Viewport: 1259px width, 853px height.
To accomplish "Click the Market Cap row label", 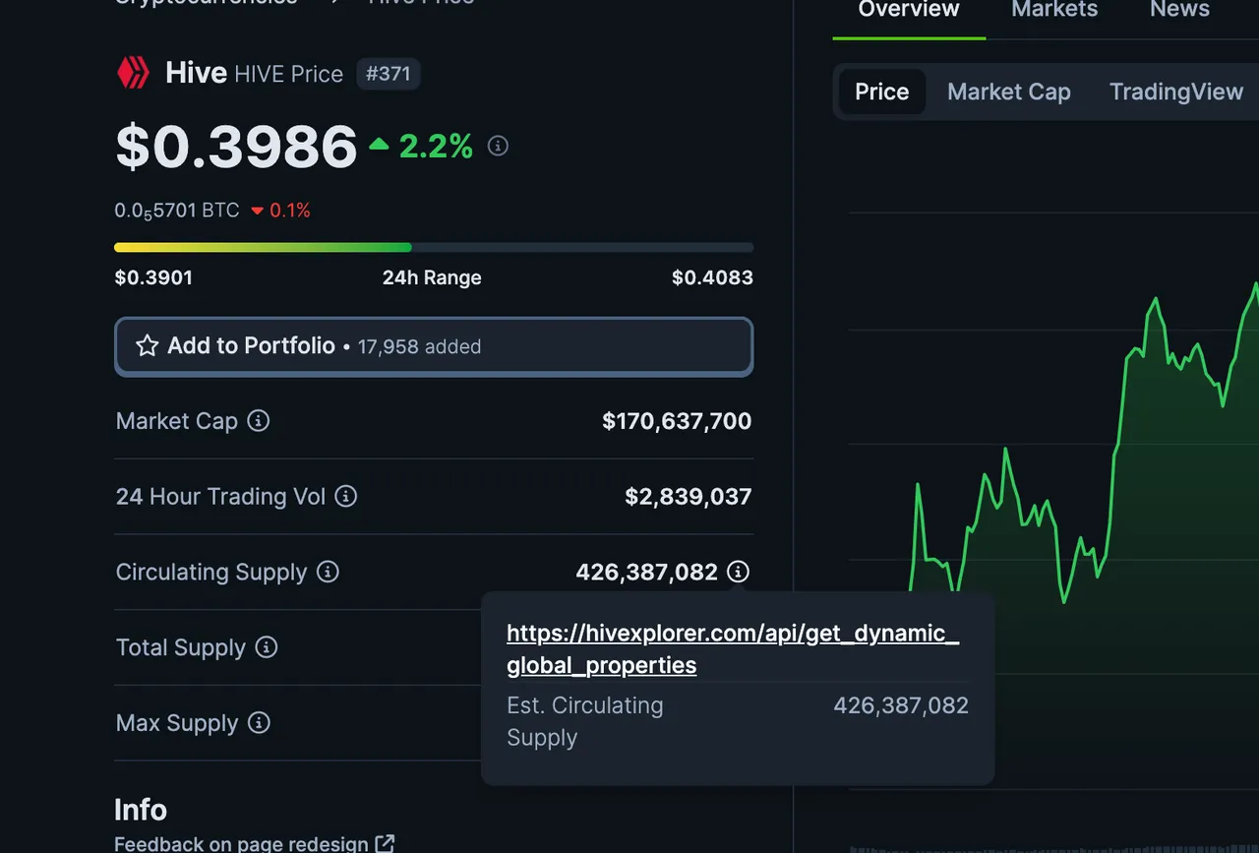I will click(x=177, y=421).
